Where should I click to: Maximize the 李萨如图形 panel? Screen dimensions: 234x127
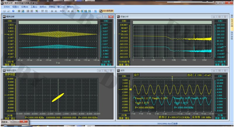(x=105, y=70)
